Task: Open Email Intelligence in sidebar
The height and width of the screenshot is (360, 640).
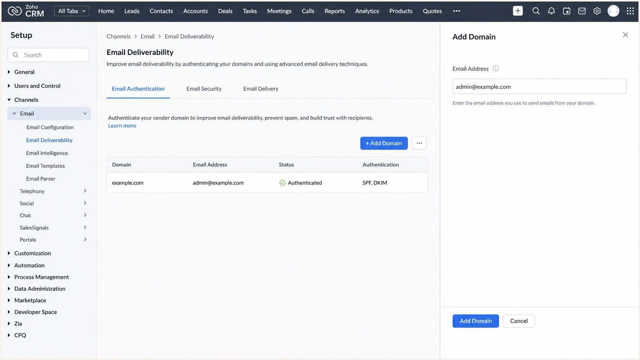Action: [x=47, y=153]
